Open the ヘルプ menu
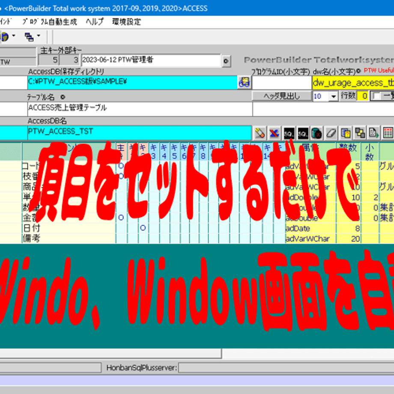The width and height of the screenshot is (394, 394). [95, 22]
